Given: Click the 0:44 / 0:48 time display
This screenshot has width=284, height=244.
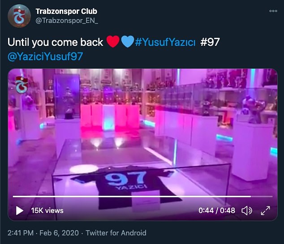Looking at the screenshot, I should click(x=217, y=211).
